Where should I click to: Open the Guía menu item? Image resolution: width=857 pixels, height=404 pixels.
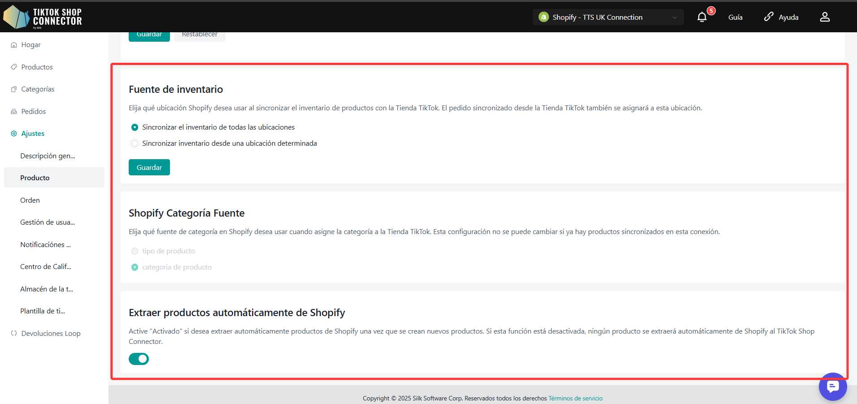pos(735,17)
